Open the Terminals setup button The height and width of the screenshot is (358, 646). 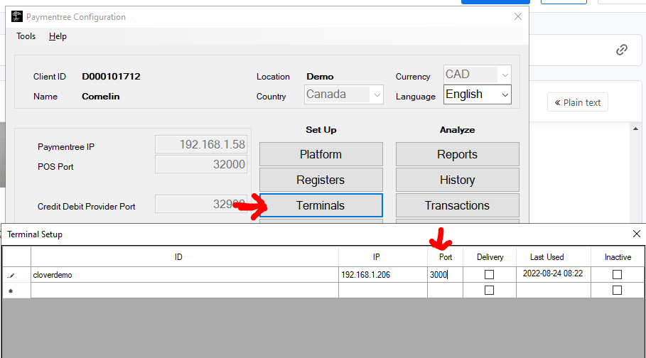coord(321,205)
